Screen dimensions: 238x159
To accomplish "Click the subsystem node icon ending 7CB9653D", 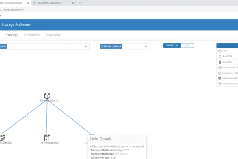I will (2, 138).
